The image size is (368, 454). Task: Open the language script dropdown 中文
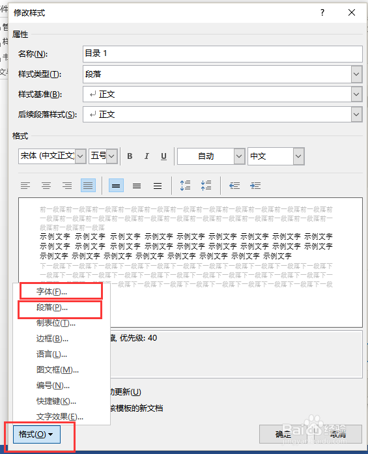pos(298,156)
